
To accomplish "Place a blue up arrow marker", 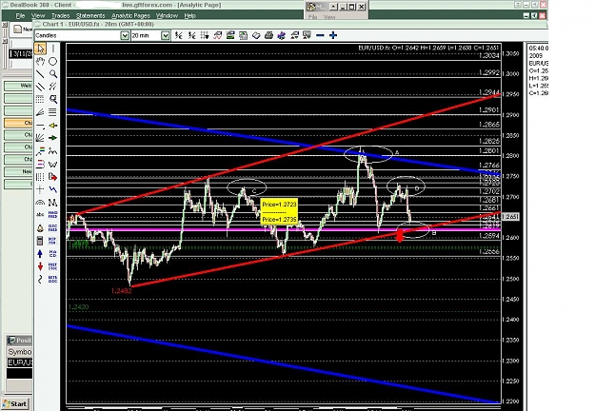I will coord(40,253).
